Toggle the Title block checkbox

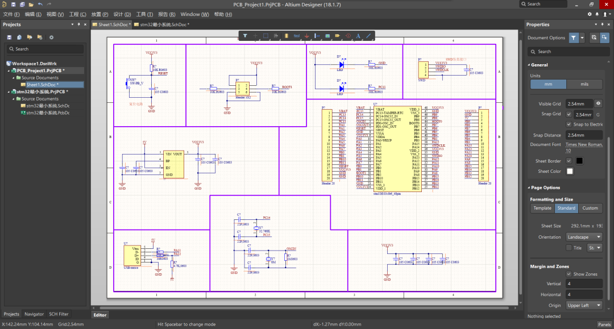pyautogui.click(x=569, y=248)
